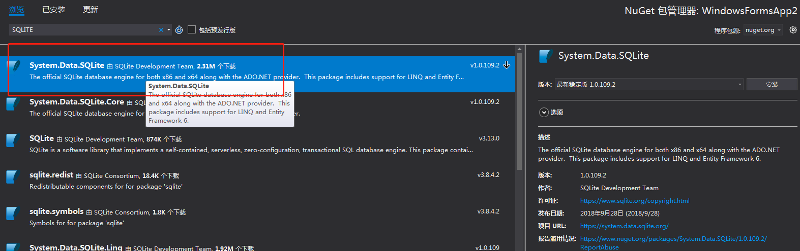Screen dimensions: 800x251
Task: Click v3.8.4.2 version of sqlite.redist
Action: click(488, 175)
